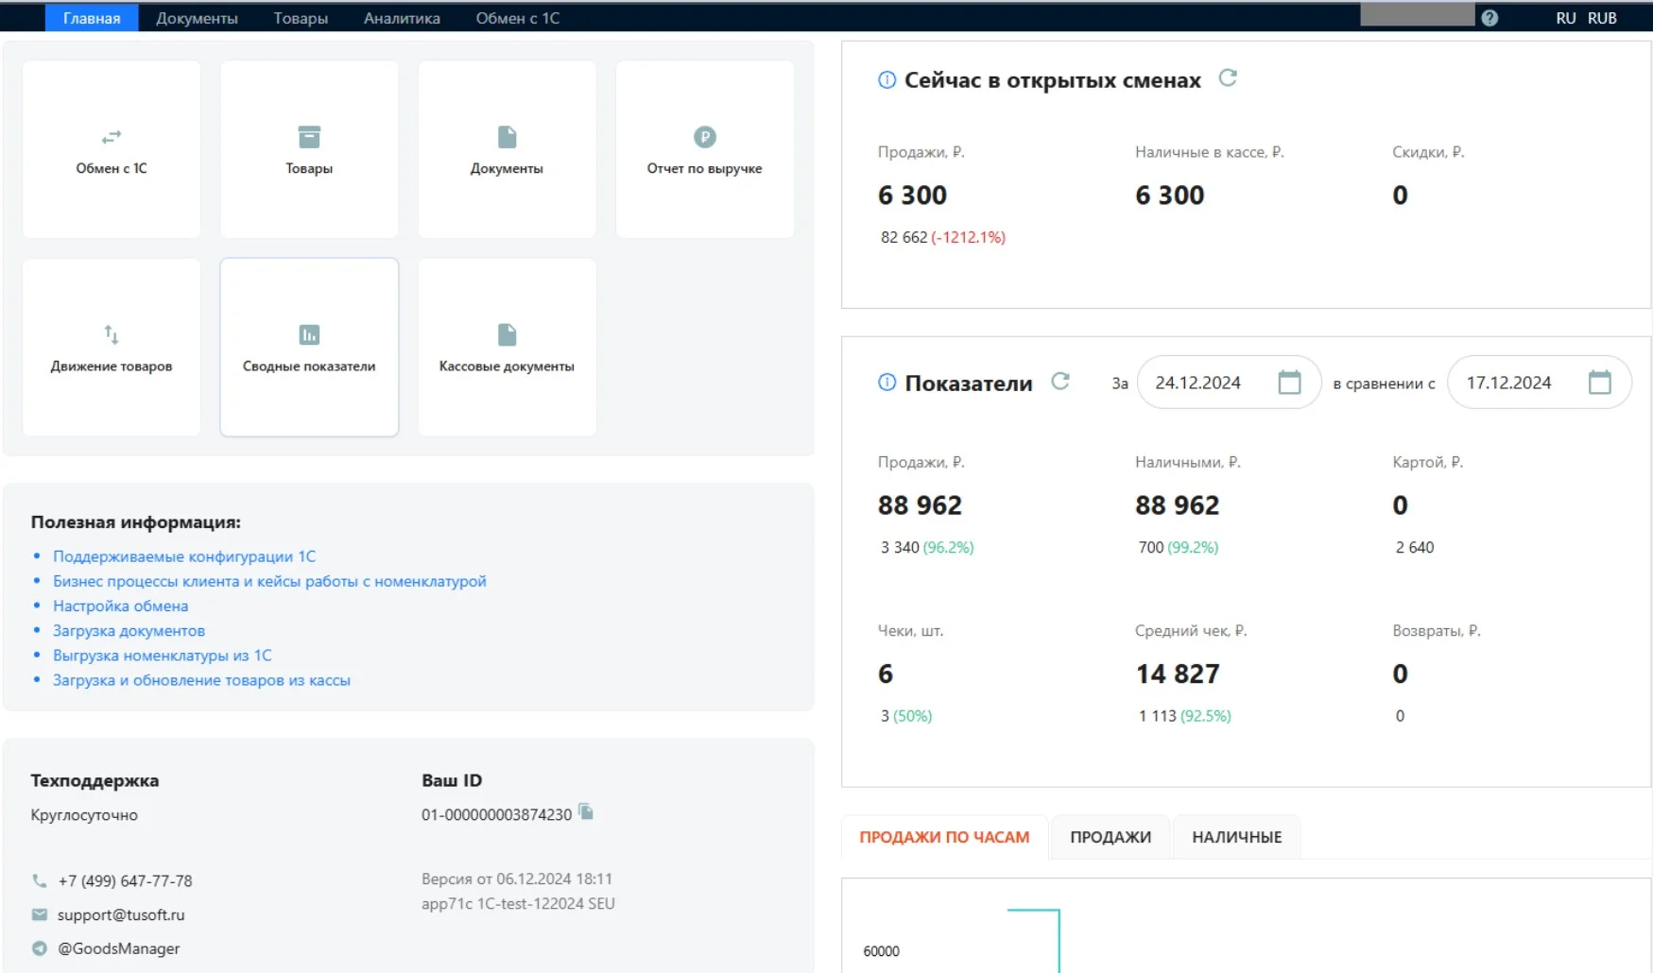Open the Аналитика top menu

(x=402, y=18)
